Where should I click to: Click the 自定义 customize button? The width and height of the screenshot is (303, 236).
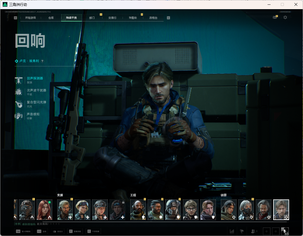[58, 231]
